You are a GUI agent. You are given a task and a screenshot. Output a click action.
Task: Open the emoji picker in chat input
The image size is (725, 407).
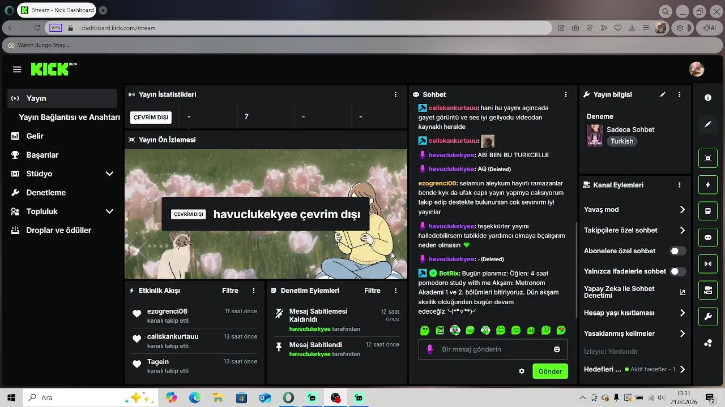tap(557, 349)
